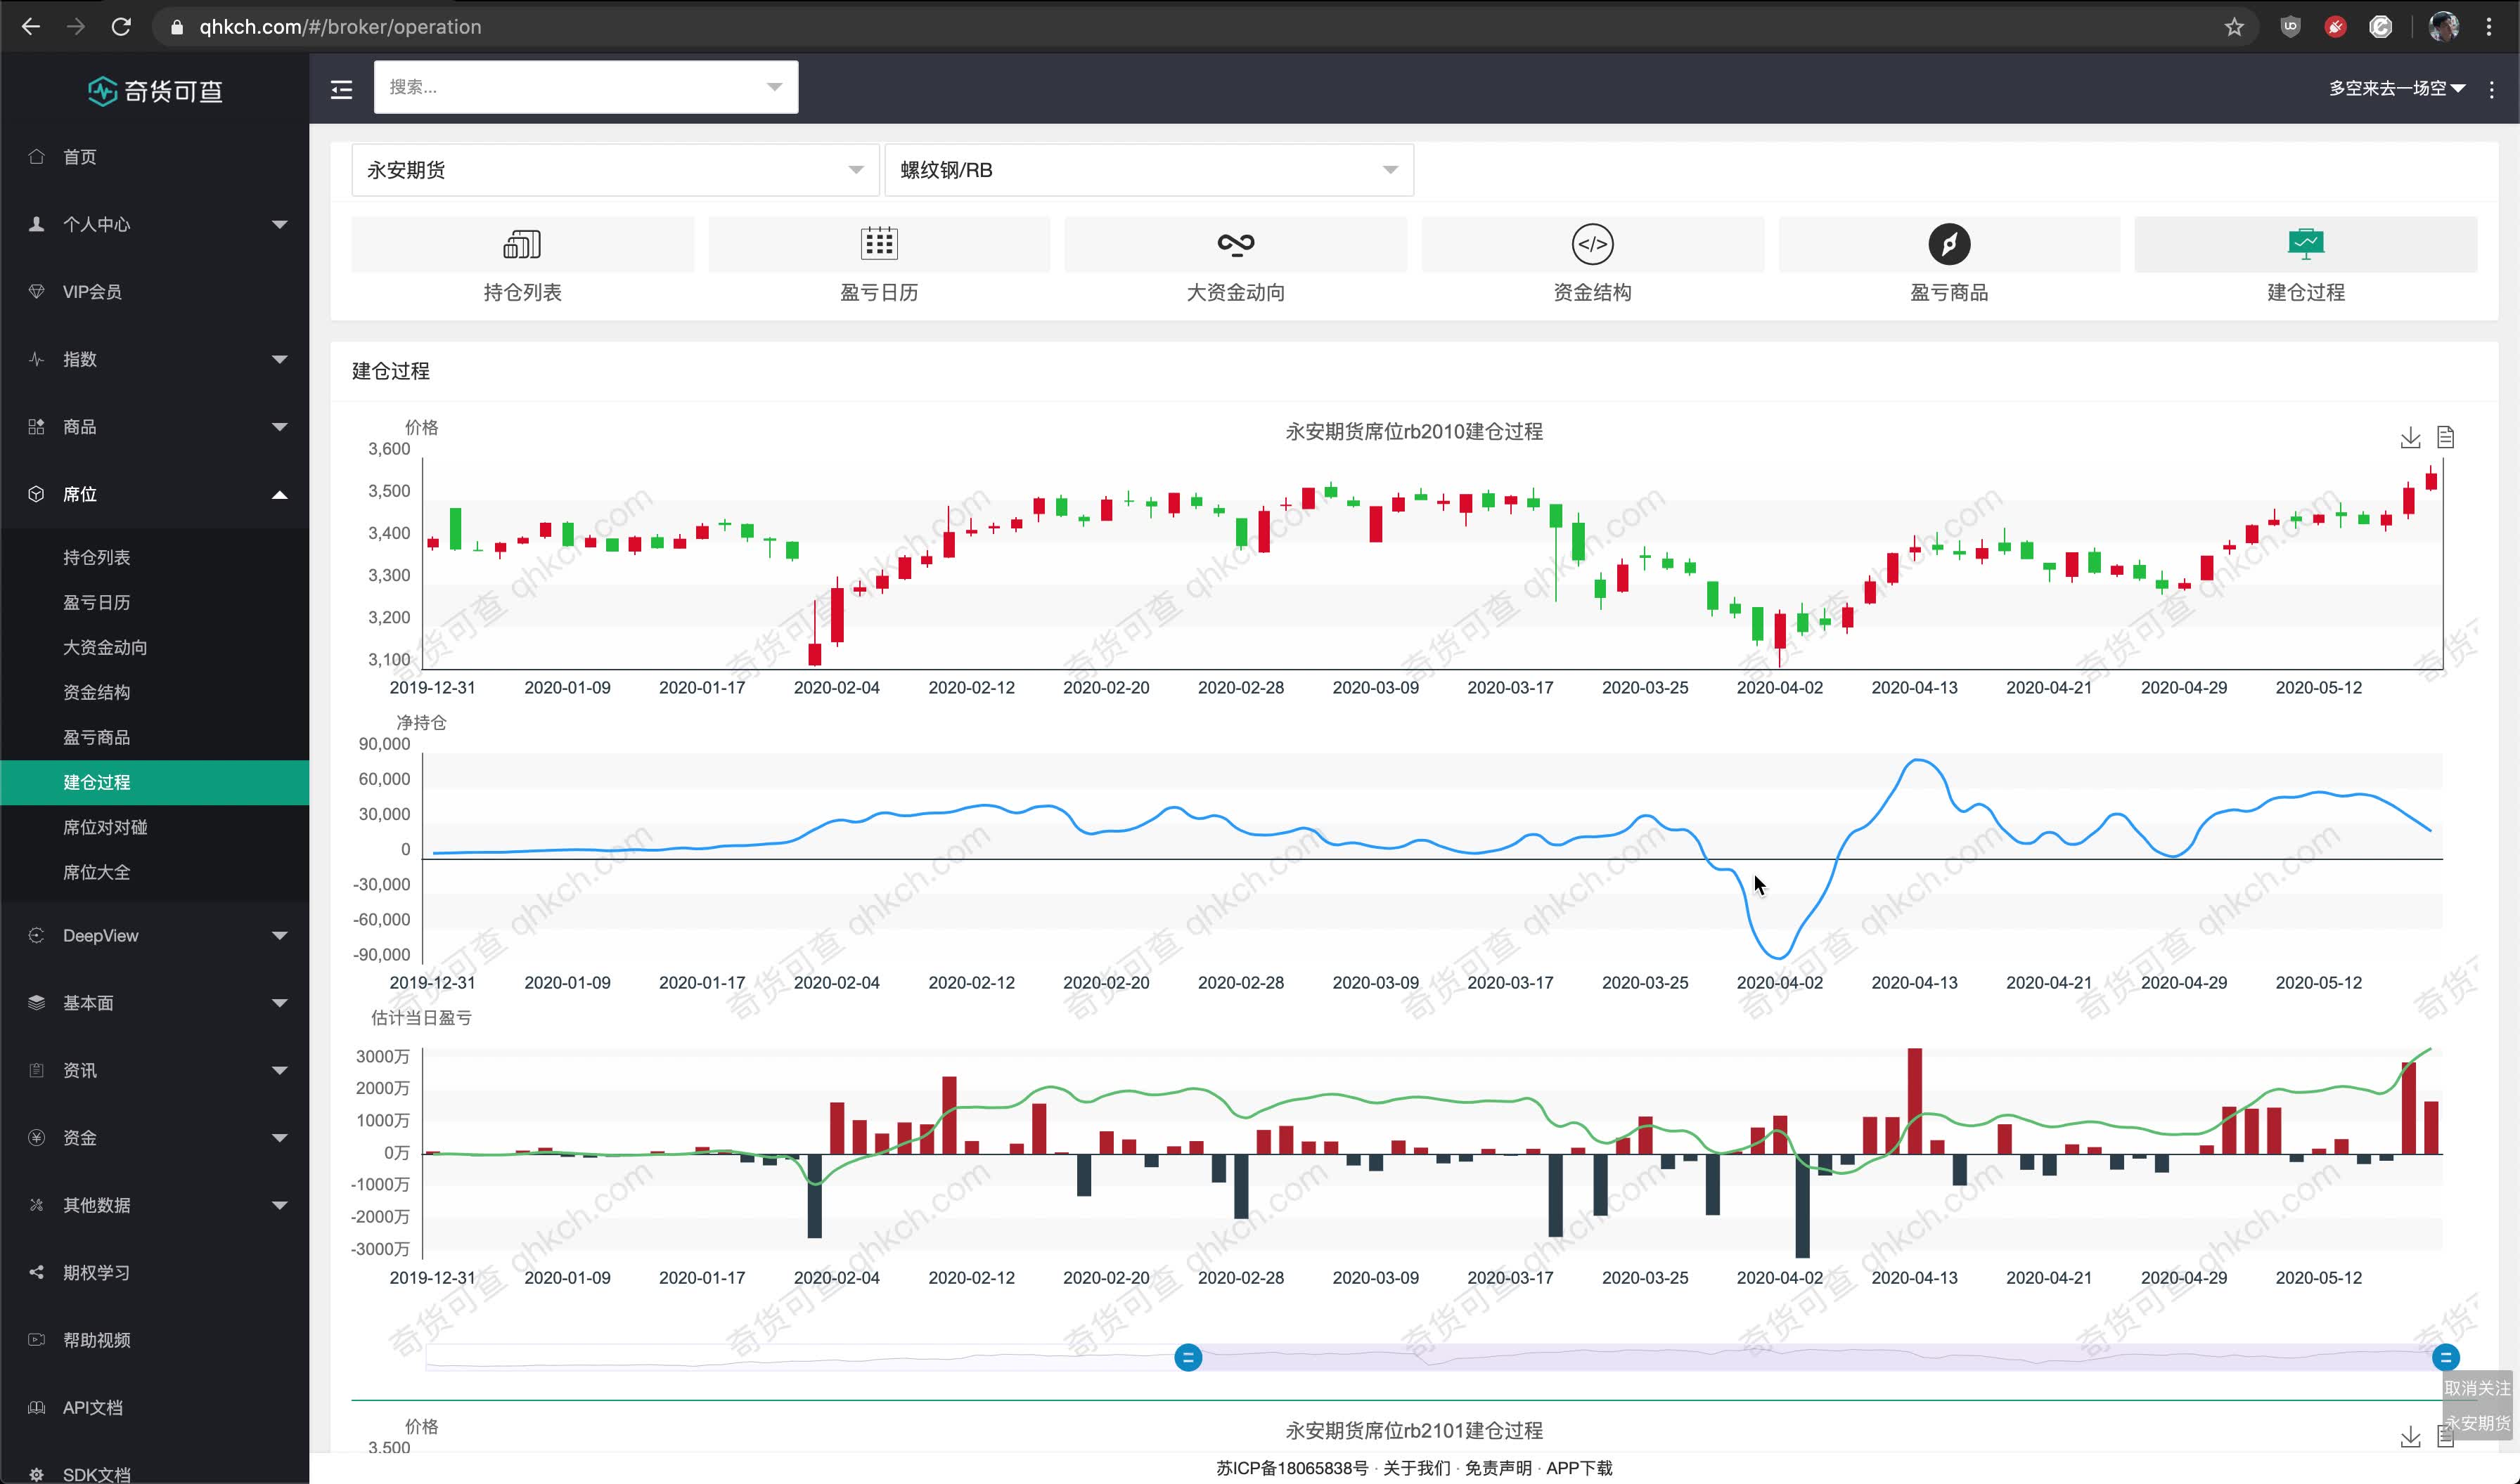Open the uBlock shield extension

[2290, 27]
